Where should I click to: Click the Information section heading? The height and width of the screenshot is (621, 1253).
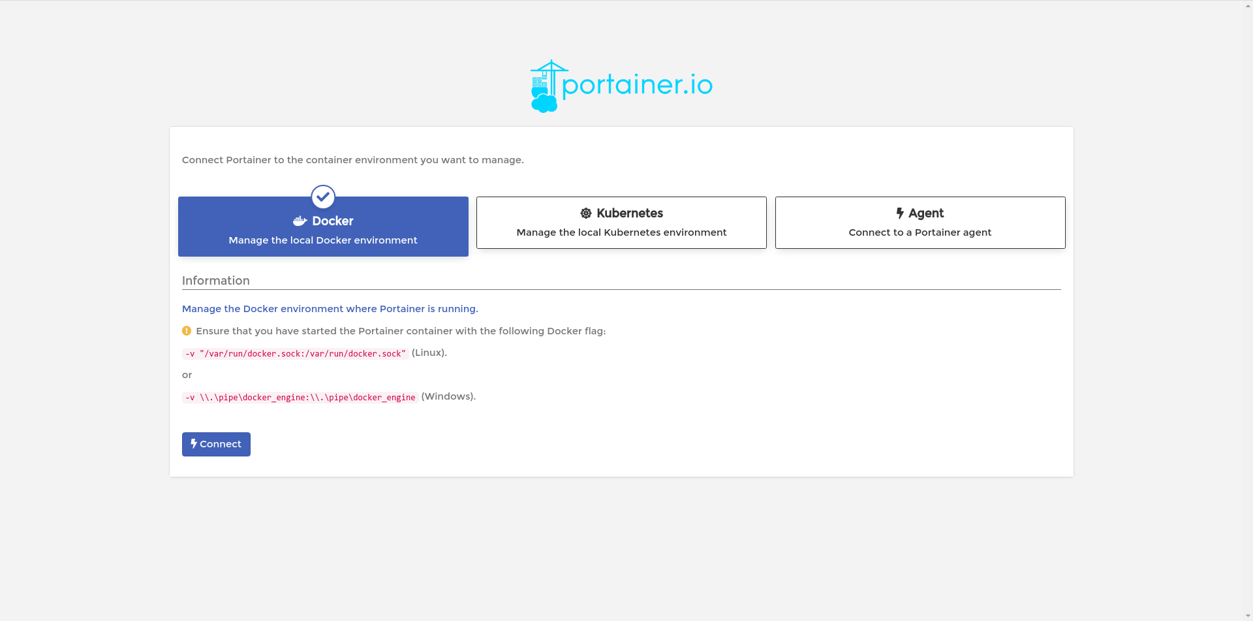click(x=216, y=281)
